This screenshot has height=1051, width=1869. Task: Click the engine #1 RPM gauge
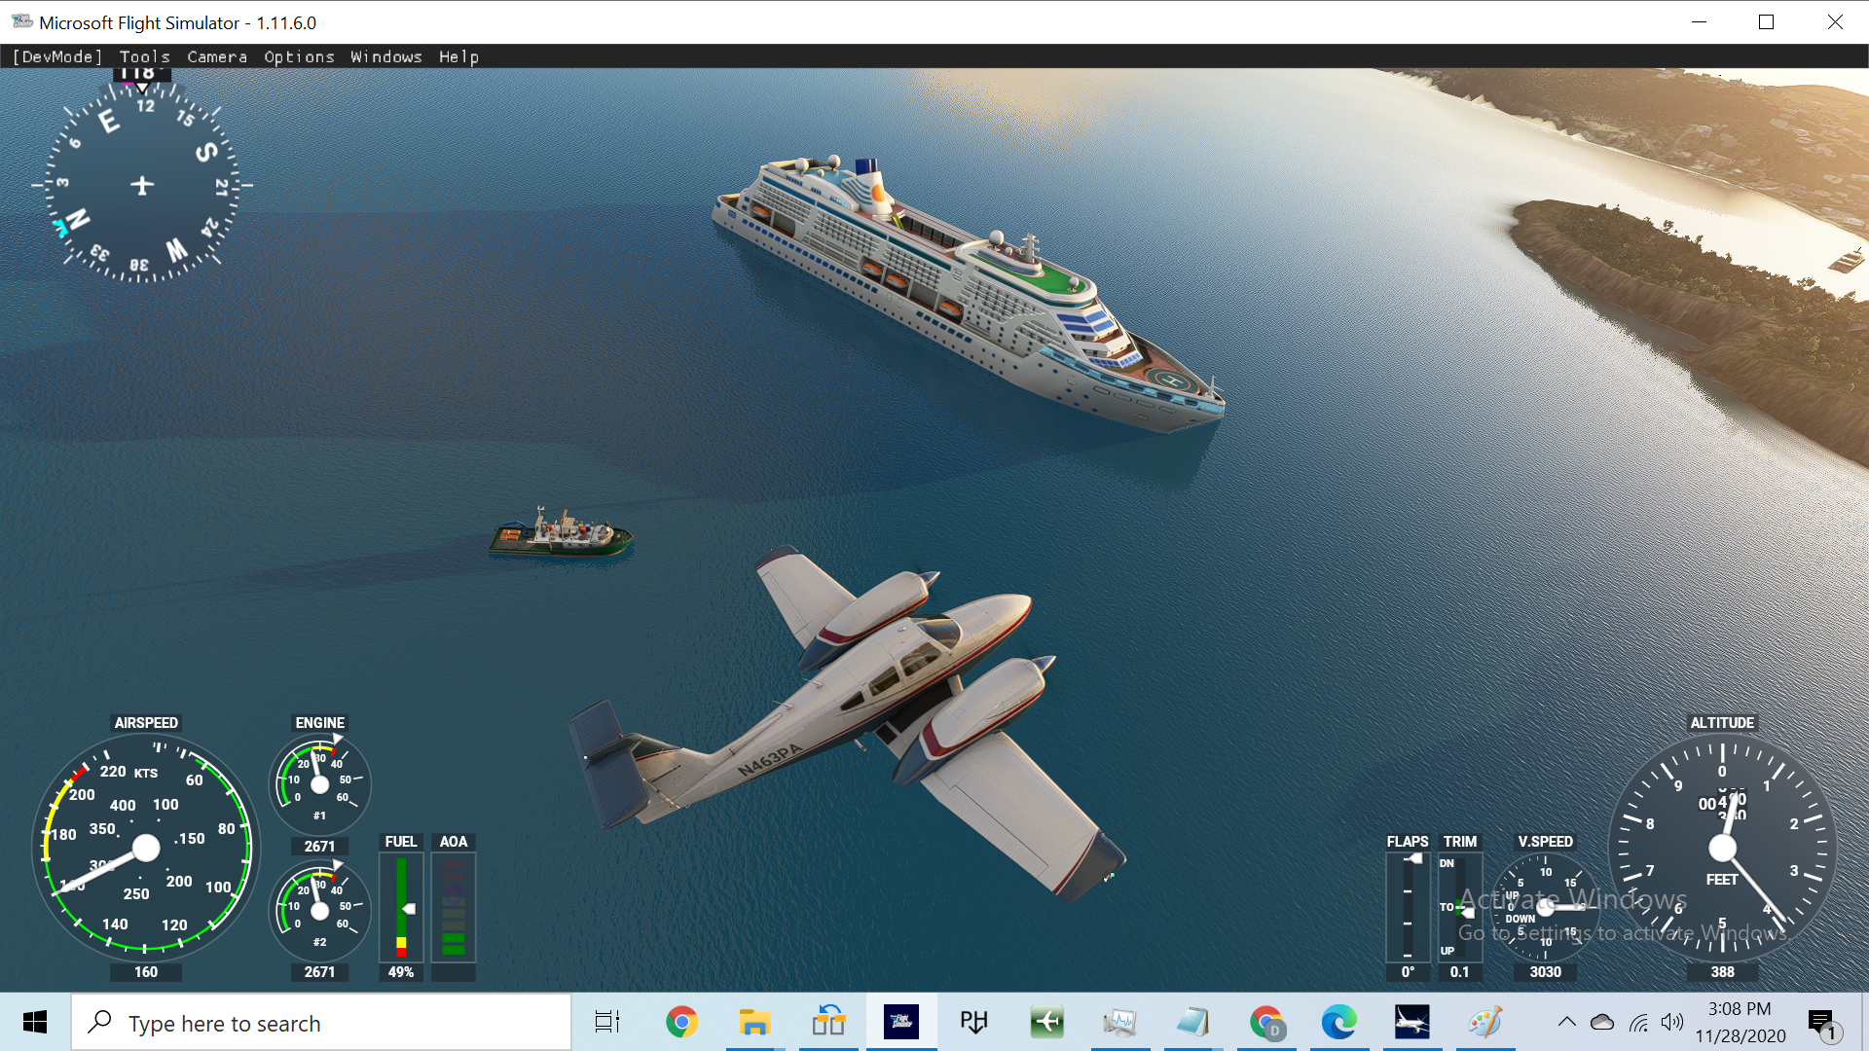pos(319,784)
